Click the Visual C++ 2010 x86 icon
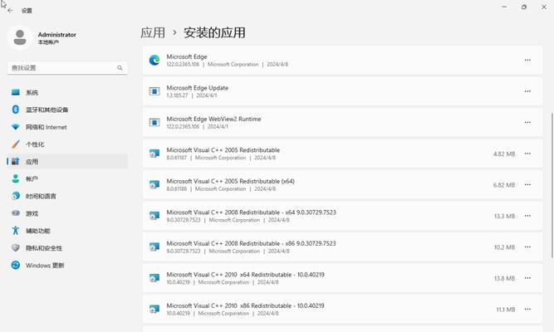 pos(154,309)
